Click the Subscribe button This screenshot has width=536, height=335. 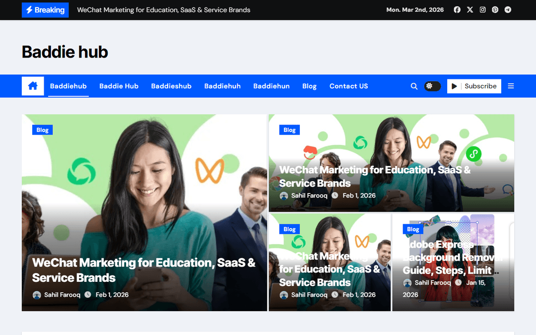(474, 86)
